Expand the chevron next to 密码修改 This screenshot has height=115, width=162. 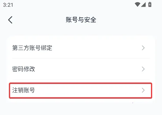[143, 69]
